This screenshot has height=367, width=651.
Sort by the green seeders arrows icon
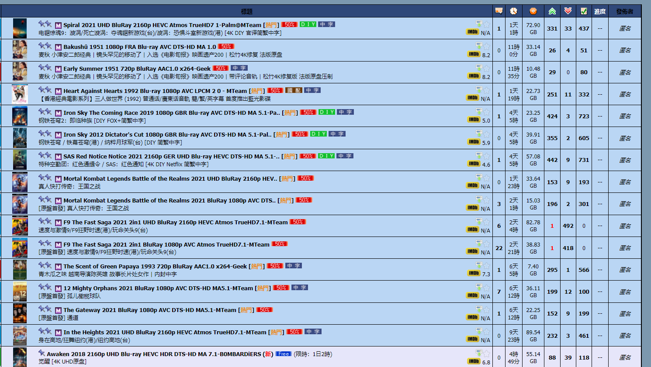(552, 11)
